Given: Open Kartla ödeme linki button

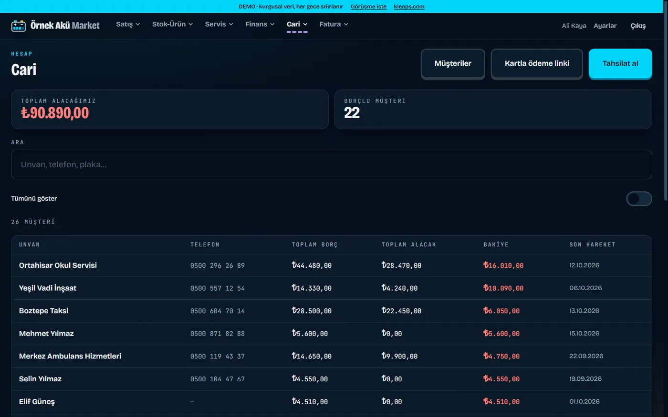Looking at the screenshot, I should coord(537,63).
